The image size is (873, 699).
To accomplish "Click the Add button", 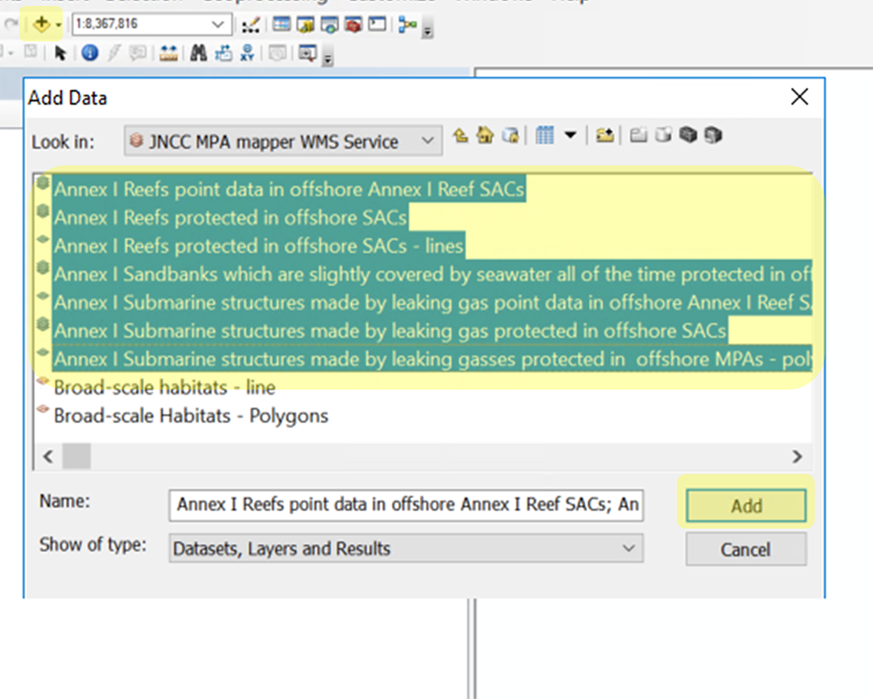I will point(746,505).
